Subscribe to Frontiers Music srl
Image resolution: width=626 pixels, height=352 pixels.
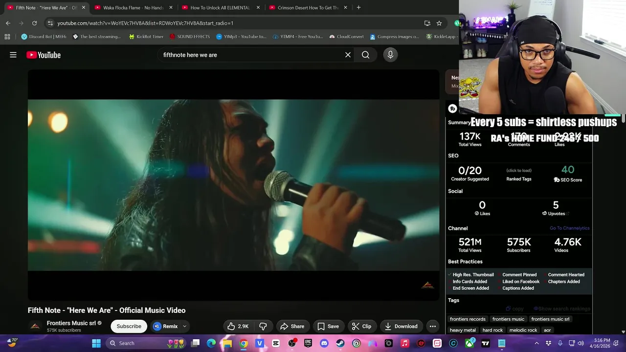click(x=129, y=326)
